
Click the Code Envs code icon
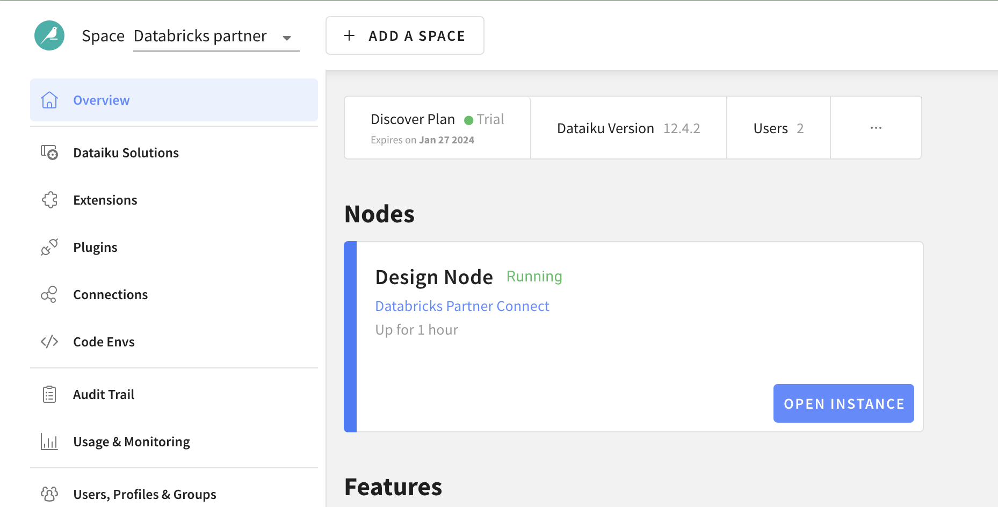pyautogui.click(x=49, y=342)
